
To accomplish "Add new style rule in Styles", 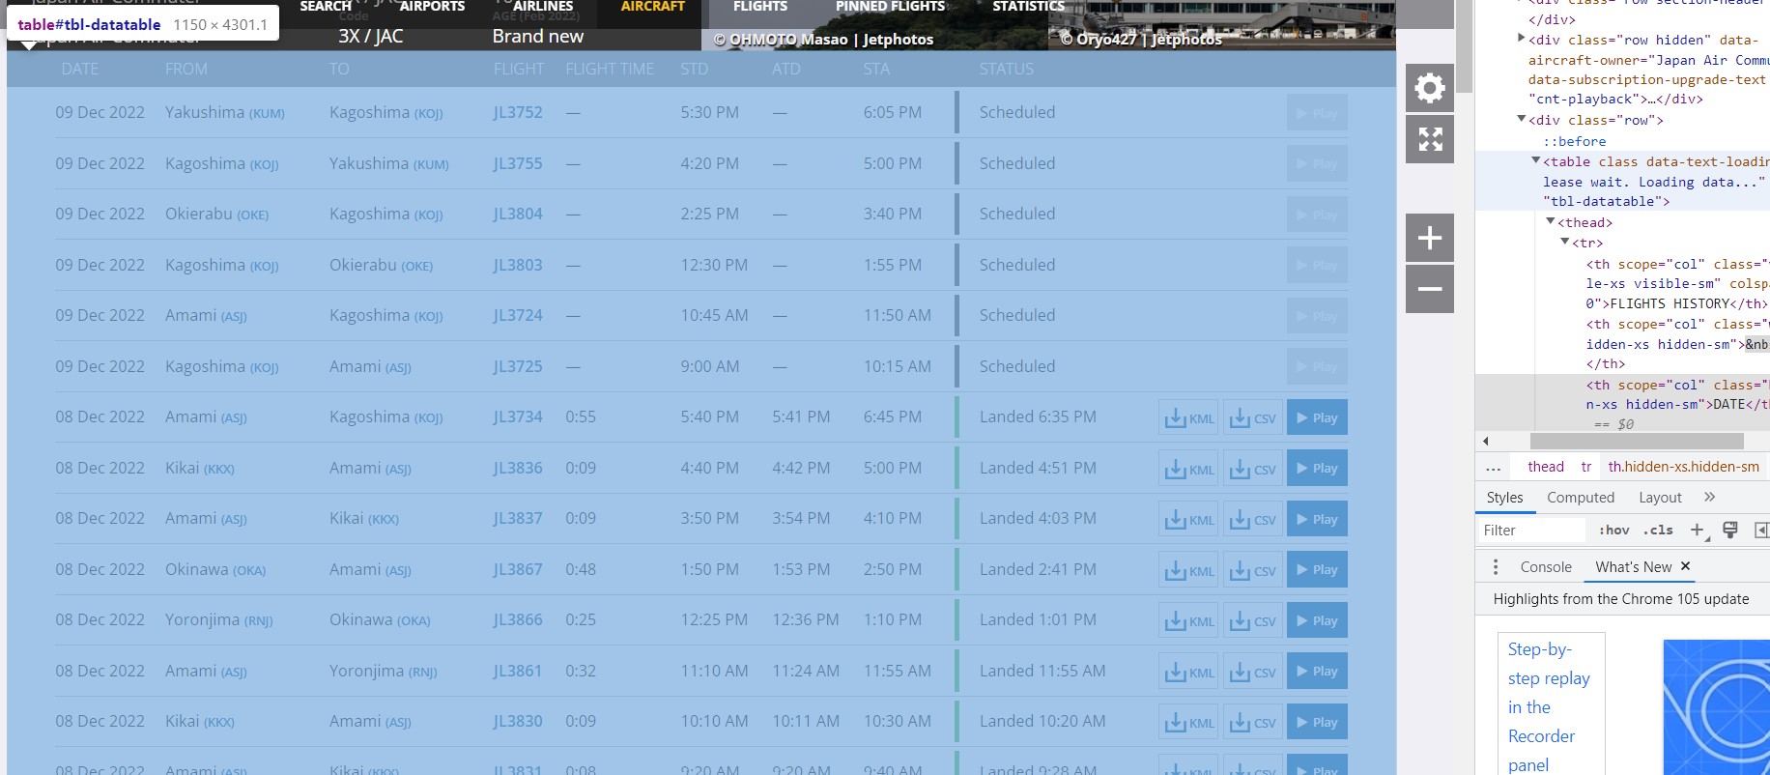I will click(1697, 530).
